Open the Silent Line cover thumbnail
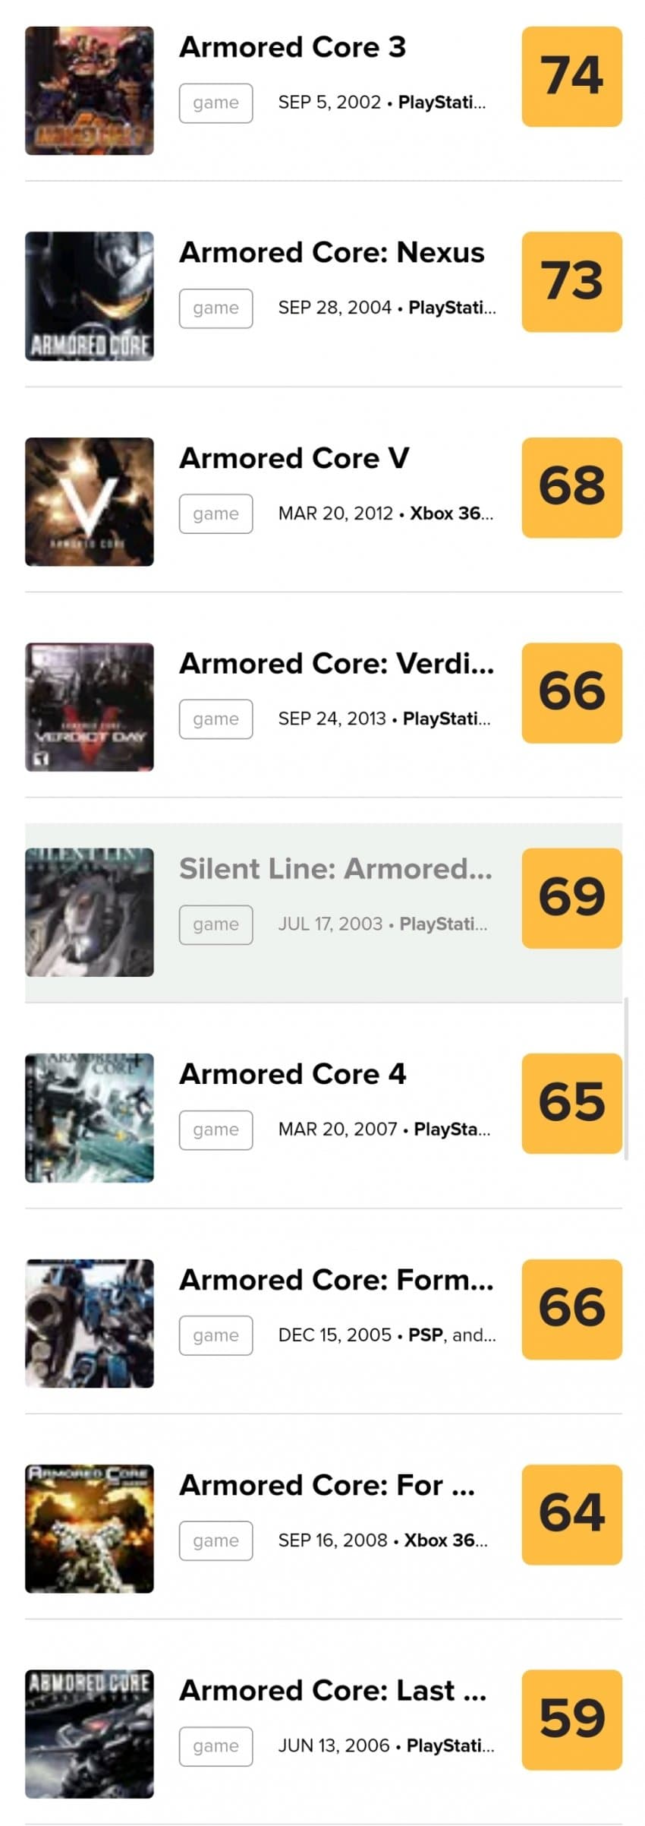 click(x=90, y=912)
